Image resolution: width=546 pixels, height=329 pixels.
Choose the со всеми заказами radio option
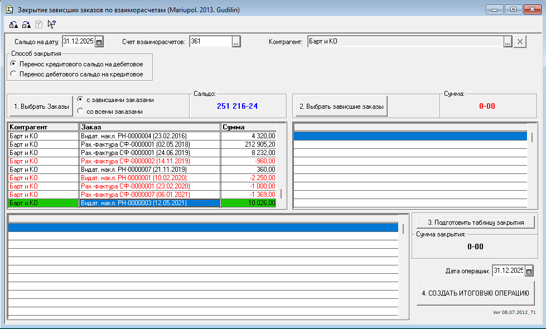click(x=80, y=112)
